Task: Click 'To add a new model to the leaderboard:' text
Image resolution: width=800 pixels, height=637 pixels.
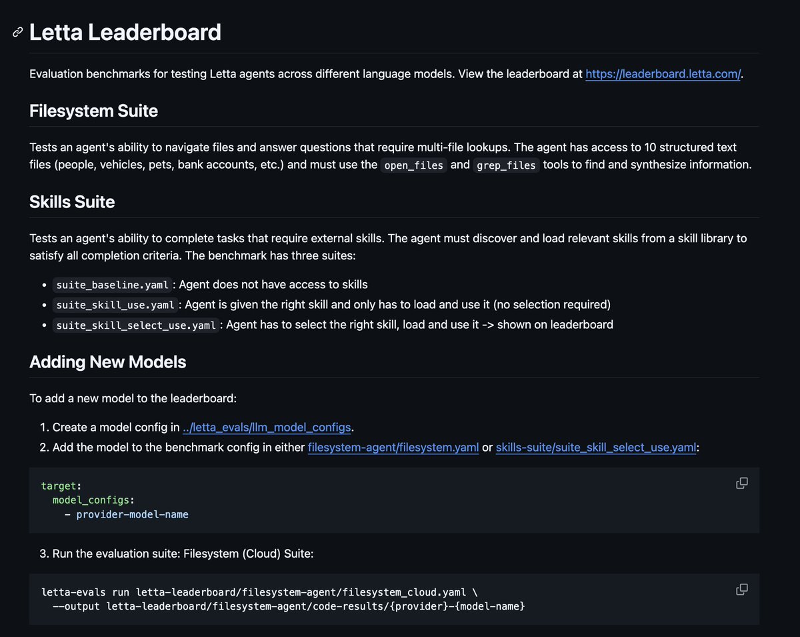Action: pyautogui.click(x=133, y=398)
